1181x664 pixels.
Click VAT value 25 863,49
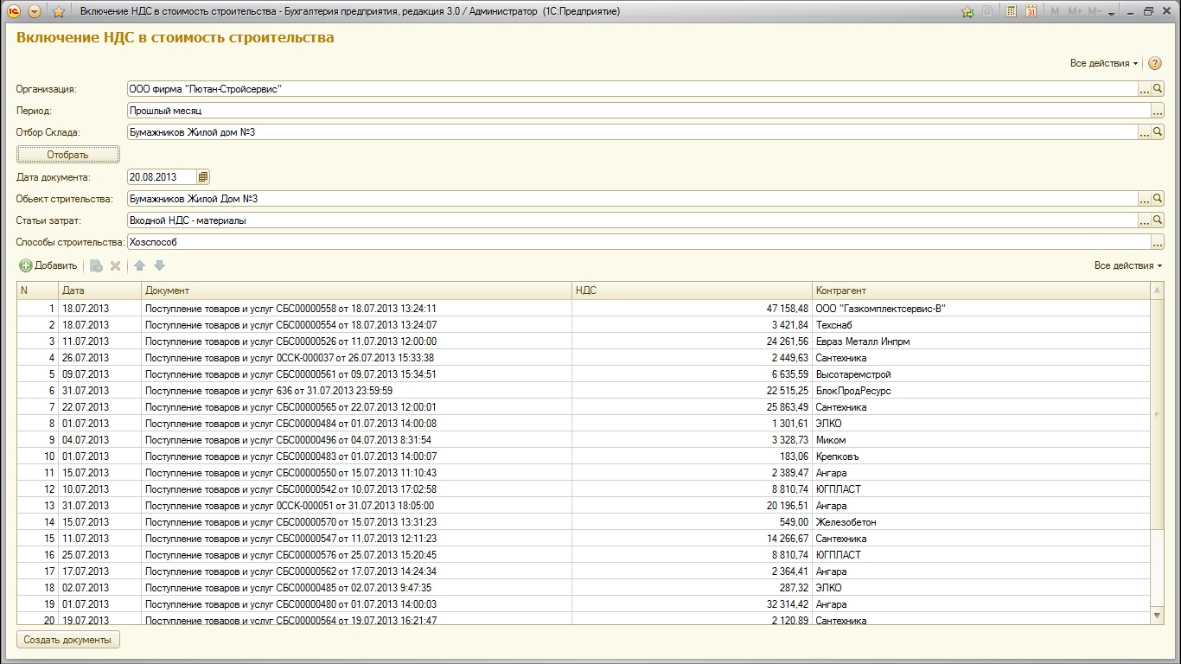[x=692, y=407]
